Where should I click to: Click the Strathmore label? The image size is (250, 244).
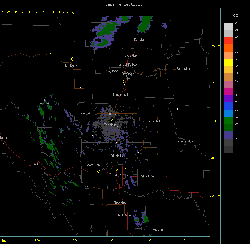tap(150, 176)
